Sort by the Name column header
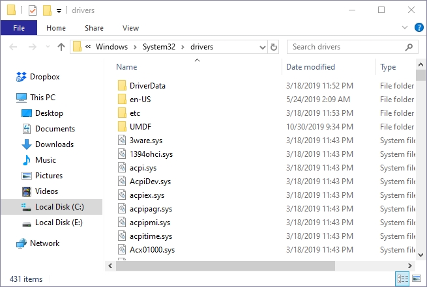This screenshot has height=287, width=427. click(x=126, y=67)
